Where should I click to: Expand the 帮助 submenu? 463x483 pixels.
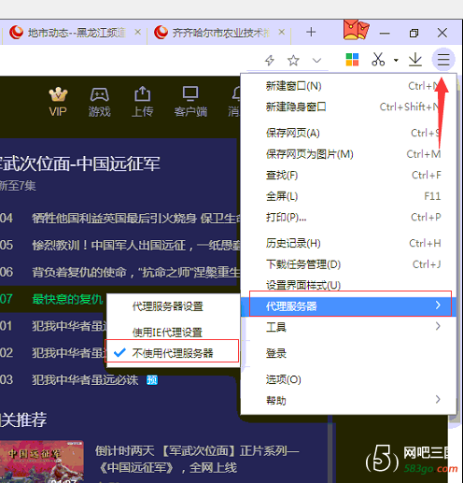349,400
